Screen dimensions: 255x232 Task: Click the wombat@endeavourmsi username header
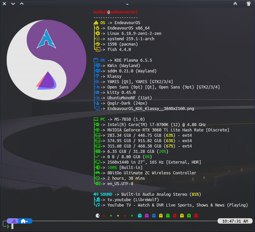click(x=116, y=12)
